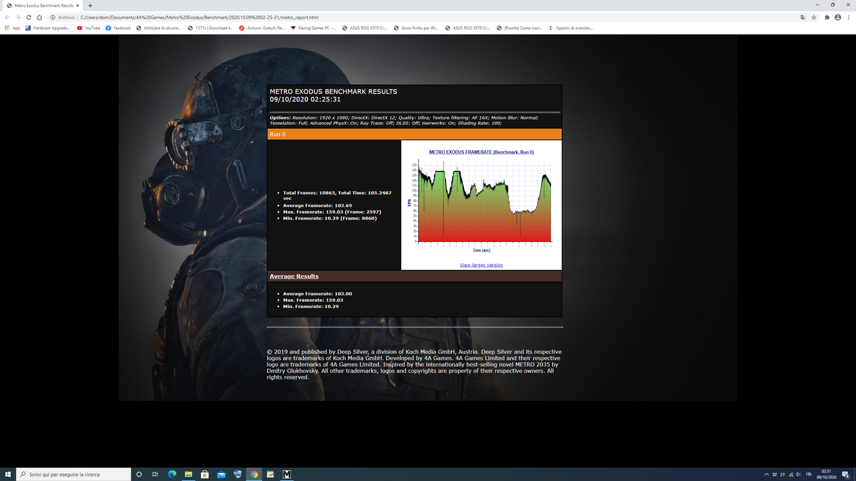Click the browser forward arrow
Image resolution: width=856 pixels, height=481 pixels.
click(x=17, y=17)
